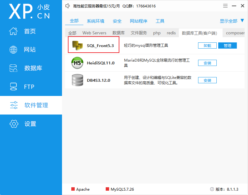The height and width of the screenshot is (195, 248).
Task: Click the gear icon beside 设置
Action: point(14,123)
